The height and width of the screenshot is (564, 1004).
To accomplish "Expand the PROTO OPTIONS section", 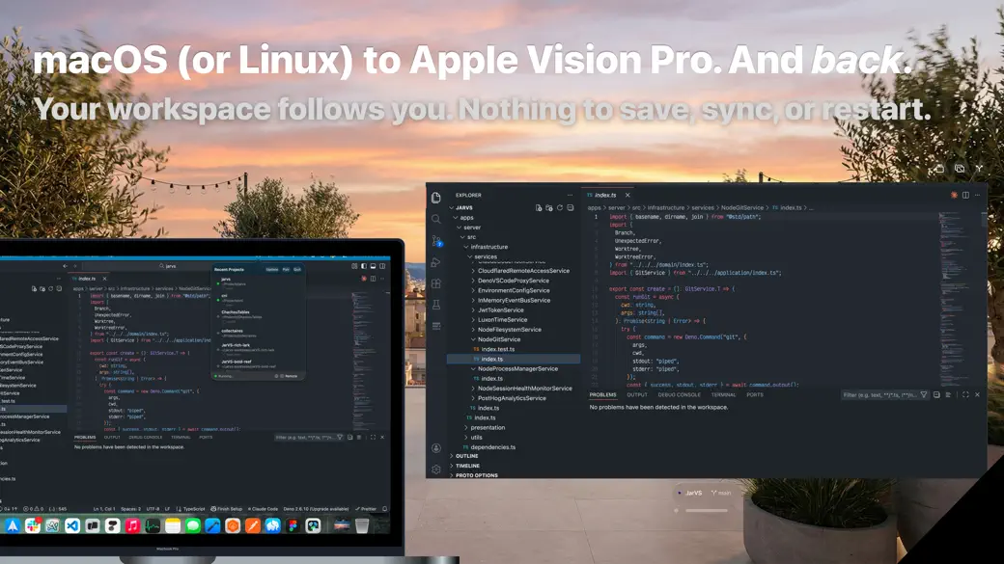I will pos(476,475).
